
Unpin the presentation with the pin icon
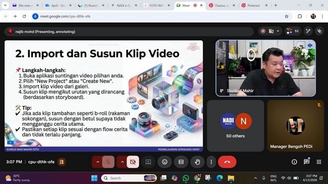[x=319, y=31]
